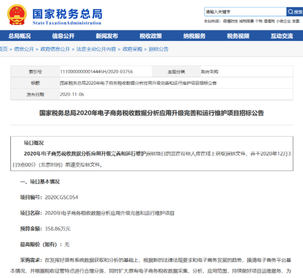
Task: Open hot word 疫情防控
Action: 230,21
